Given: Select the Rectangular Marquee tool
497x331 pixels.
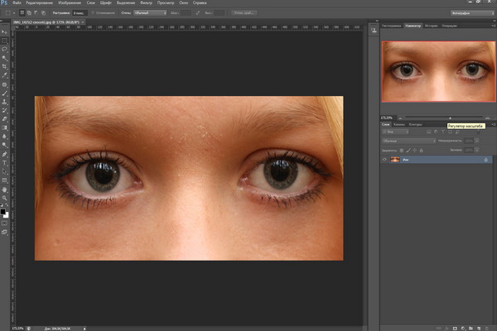Looking at the screenshot, I should pos(4,41).
